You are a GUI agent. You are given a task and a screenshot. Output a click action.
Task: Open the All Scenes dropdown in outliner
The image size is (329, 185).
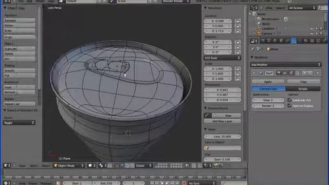302,8
